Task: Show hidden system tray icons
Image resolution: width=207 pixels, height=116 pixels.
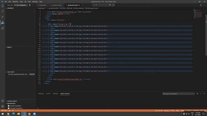Action: [x=181, y=114]
